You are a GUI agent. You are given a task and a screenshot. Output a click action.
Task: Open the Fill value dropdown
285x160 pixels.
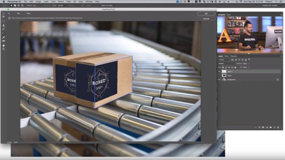(x=249, y=67)
